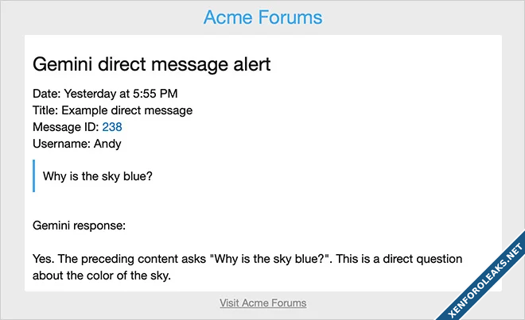Click the Gemini direct message alert heading
Image resolution: width=525 pixels, height=320 pixels.
151,65
